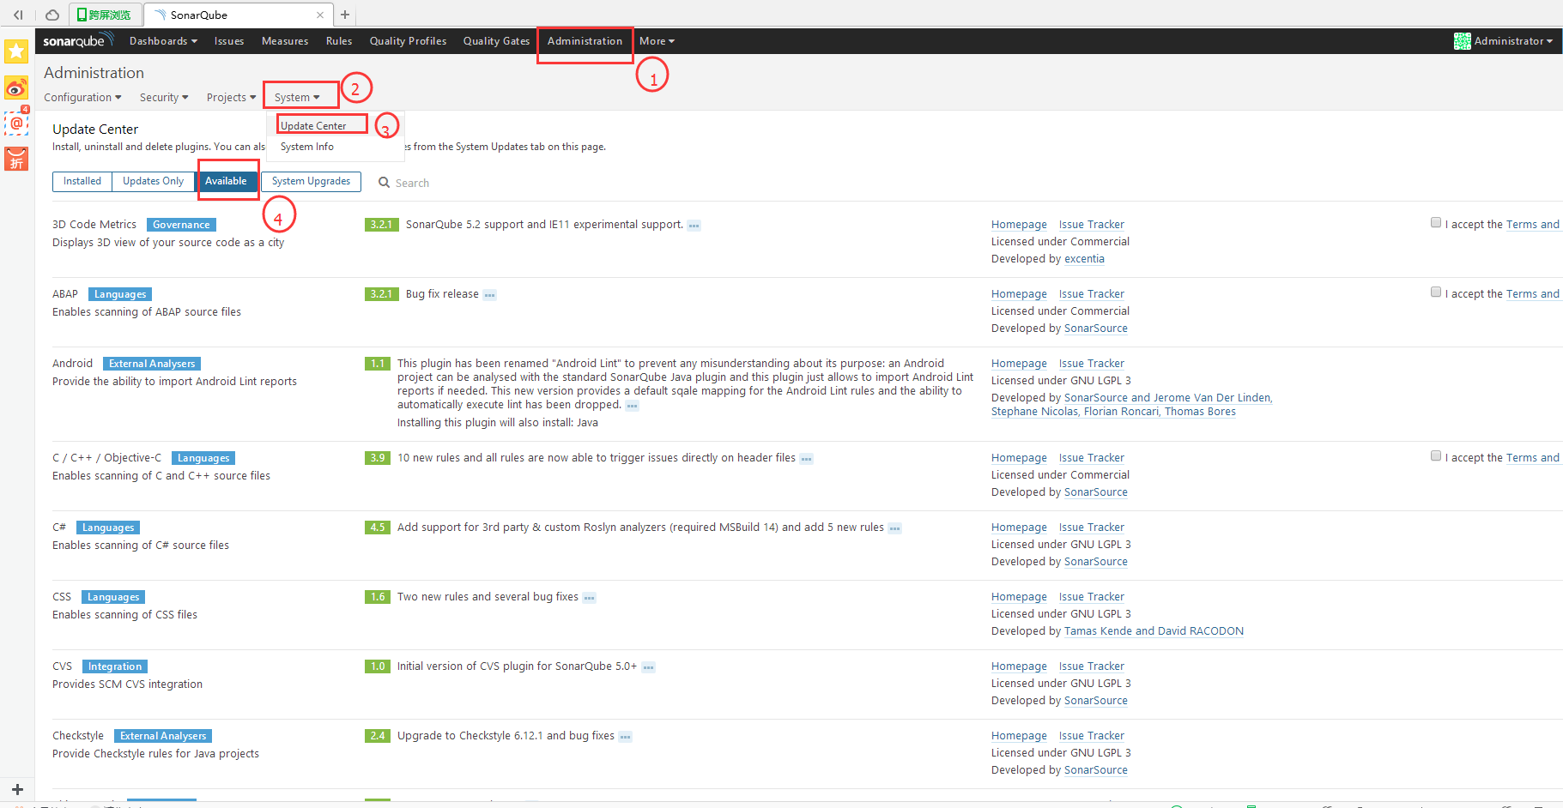Open the red shopping discount sidebar icon
1563x808 pixels.
point(16,159)
